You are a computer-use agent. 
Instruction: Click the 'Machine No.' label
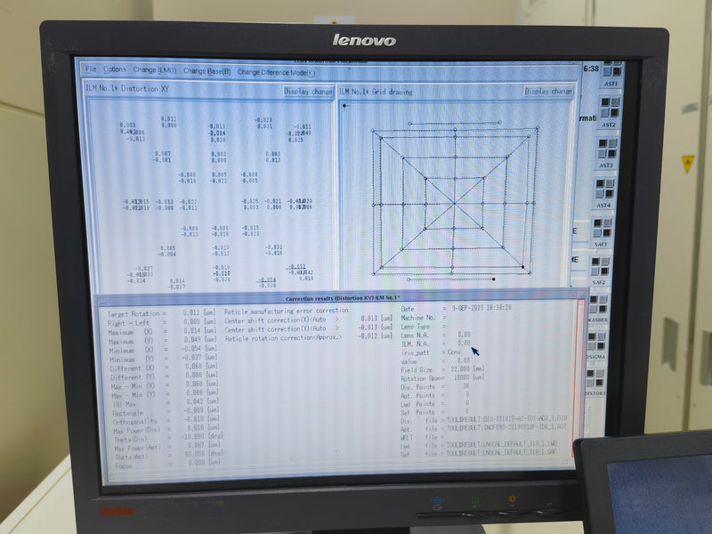[x=417, y=318]
